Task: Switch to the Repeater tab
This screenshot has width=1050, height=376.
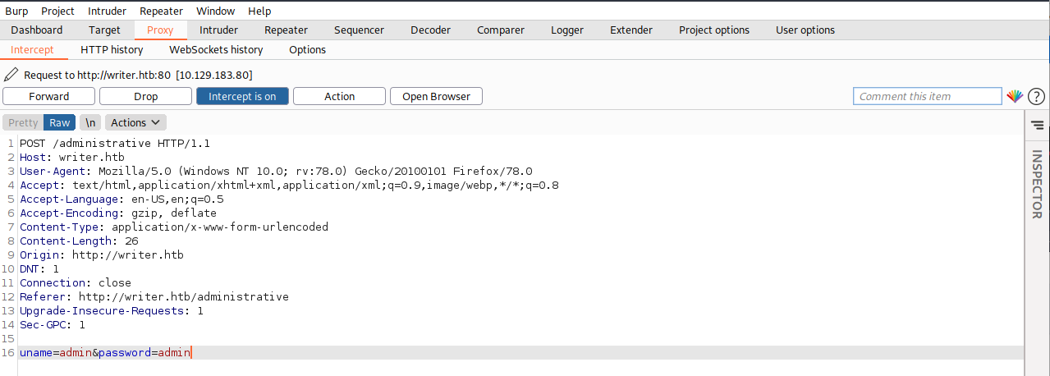Action: pyautogui.click(x=286, y=30)
